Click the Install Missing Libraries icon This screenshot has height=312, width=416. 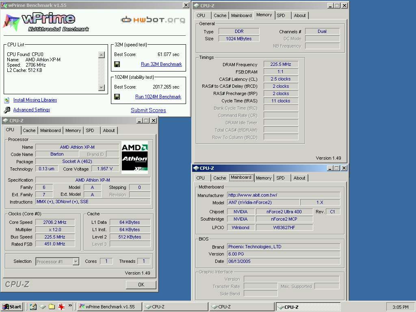pyautogui.click(x=7, y=100)
